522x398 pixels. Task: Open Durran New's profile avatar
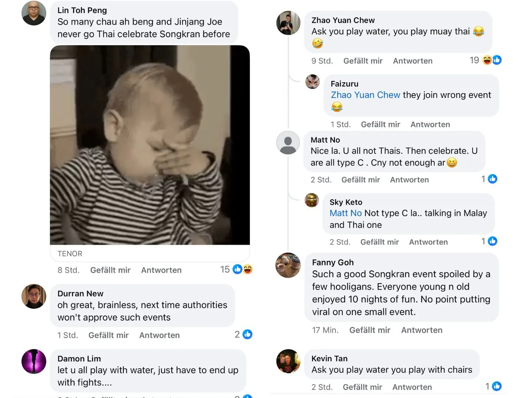pyautogui.click(x=34, y=296)
